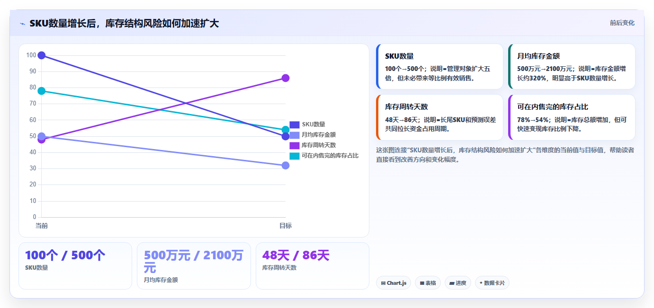The height and width of the screenshot is (308, 654).
Task: Click the description paragraph starting 这张图连接
Action: coord(505,155)
